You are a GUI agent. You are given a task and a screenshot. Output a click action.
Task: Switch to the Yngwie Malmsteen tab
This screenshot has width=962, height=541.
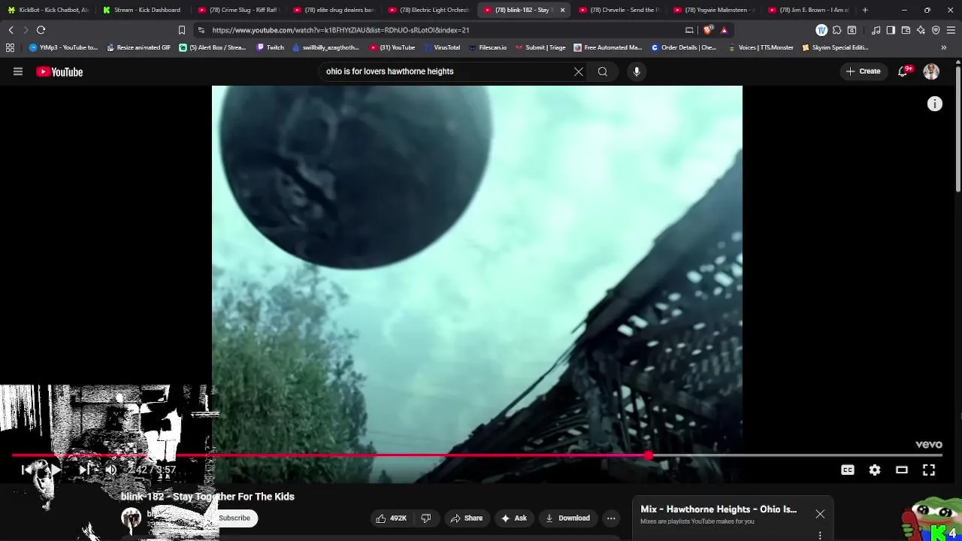pos(714,10)
